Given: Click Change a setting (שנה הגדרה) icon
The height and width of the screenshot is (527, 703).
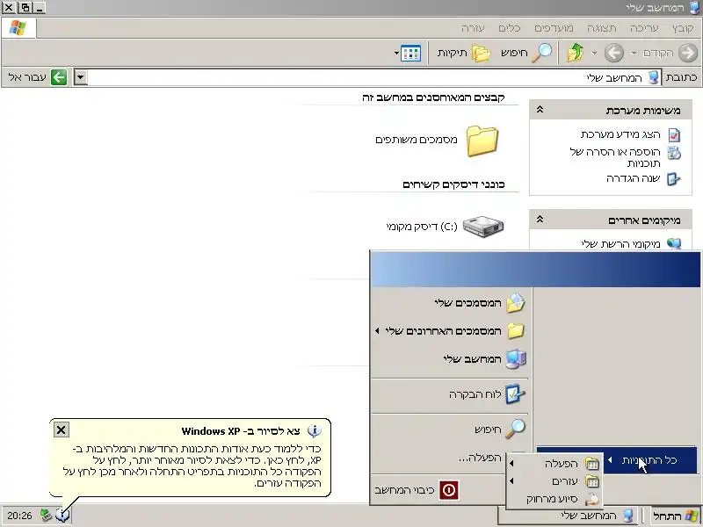Looking at the screenshot, I should tap(673, 179).
